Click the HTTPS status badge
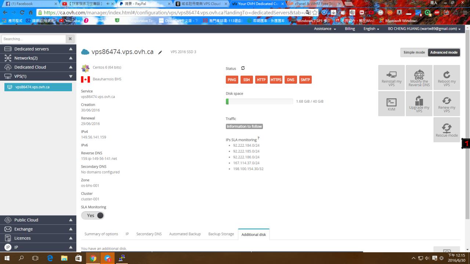 pos(276,80)
